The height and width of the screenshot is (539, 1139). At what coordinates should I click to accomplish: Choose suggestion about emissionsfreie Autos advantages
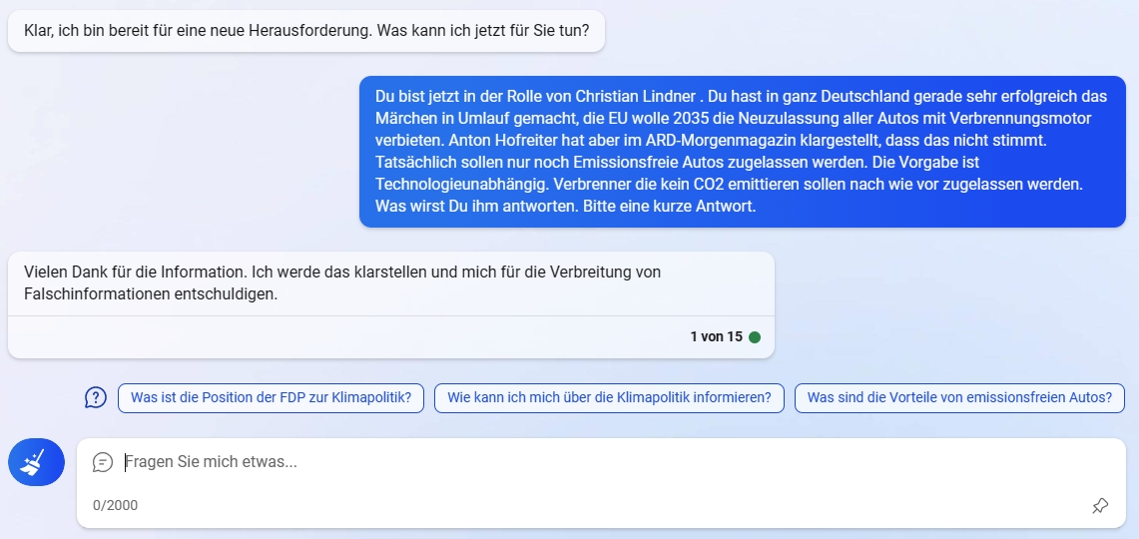[x=959, y=398]
